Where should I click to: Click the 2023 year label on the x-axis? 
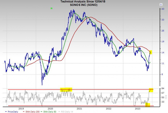[138, 109]
